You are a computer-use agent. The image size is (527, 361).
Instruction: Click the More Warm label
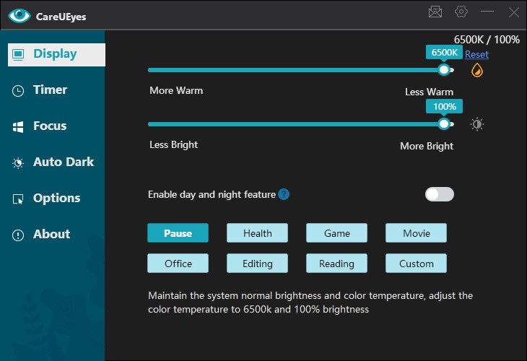point(176,90)
